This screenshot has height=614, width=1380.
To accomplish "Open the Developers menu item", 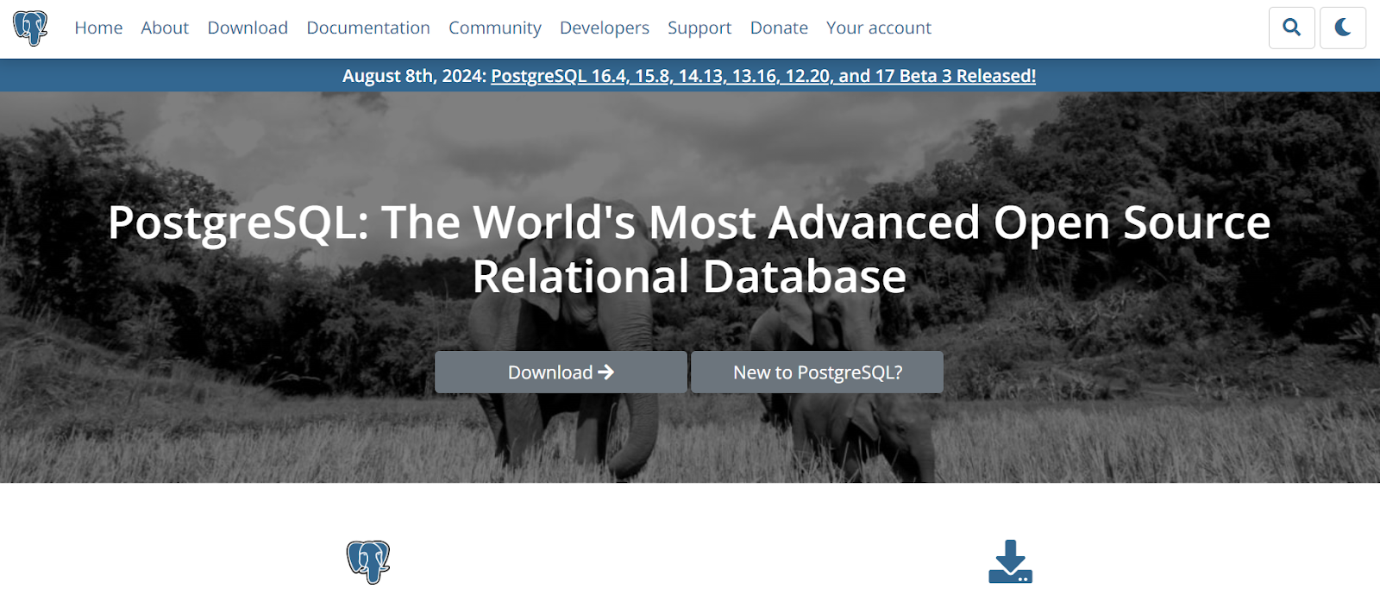I will (605, 28).
